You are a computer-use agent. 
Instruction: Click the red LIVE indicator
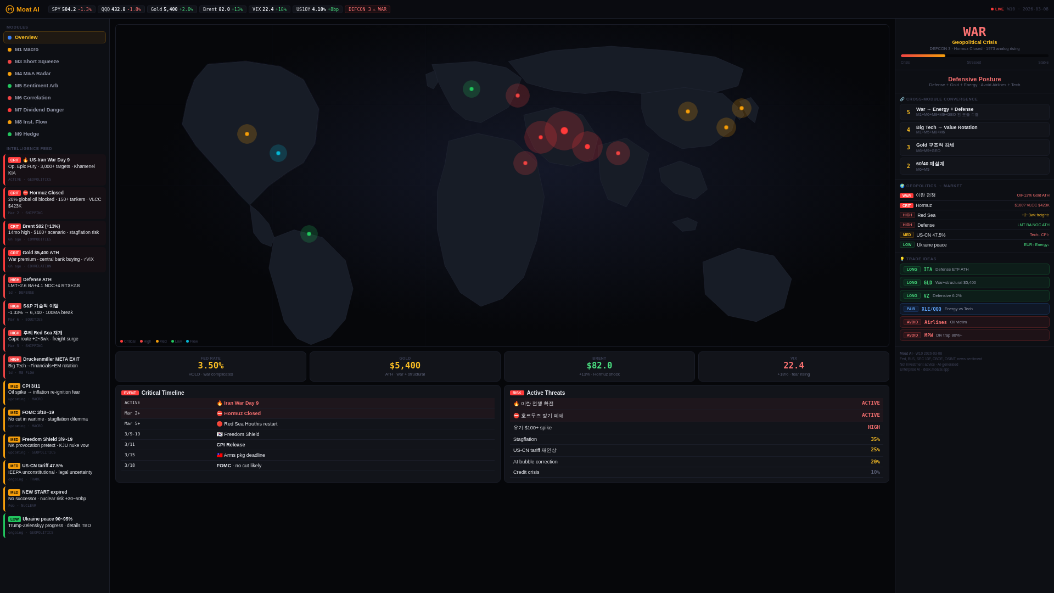997,9
